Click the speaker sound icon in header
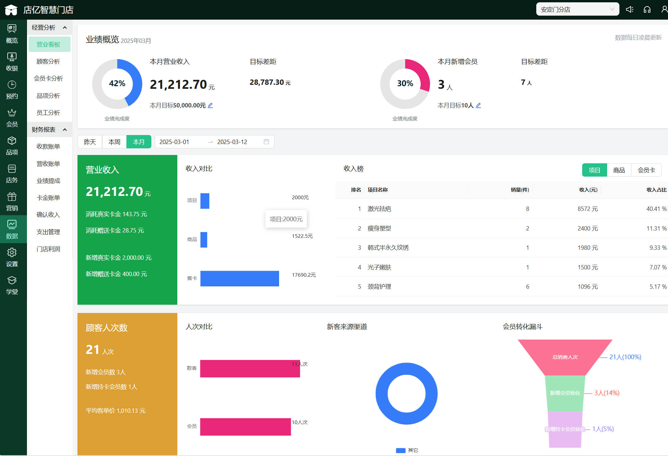The height and width of the screenshot is (456, 668). tap(629, 9)
